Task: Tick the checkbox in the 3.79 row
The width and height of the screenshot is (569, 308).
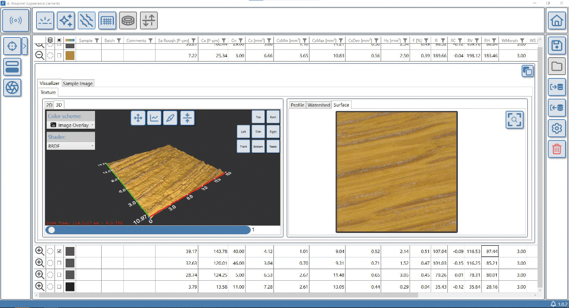Action: coord(60,286)
